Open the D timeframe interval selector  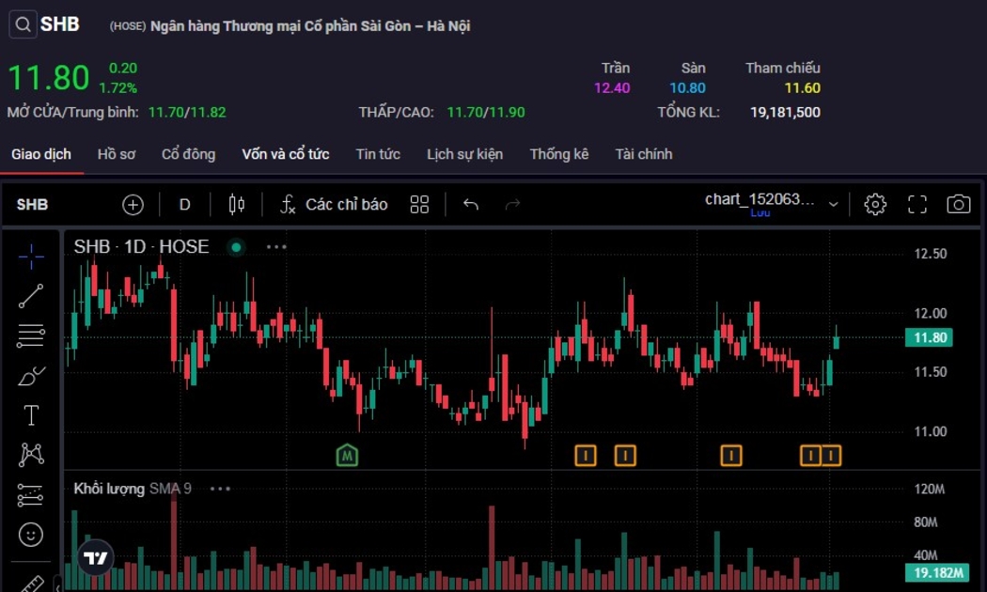coord(185,204)
